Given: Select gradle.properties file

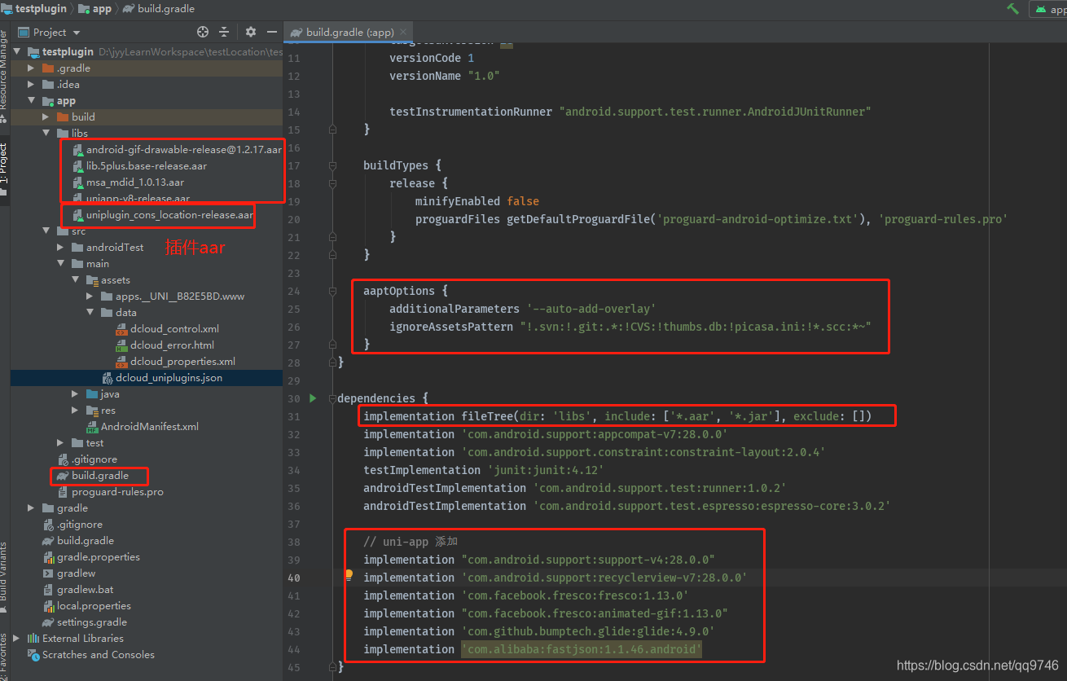Looking at the screenshot, I should [91, 557].
